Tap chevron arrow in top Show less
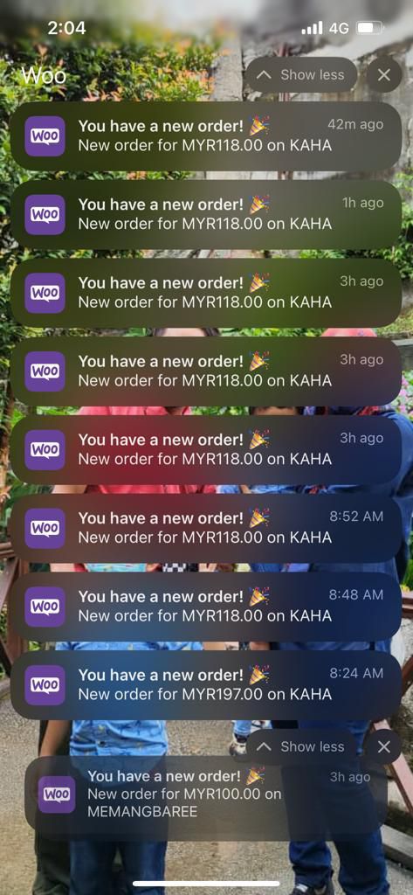The width and height of the screenshot is (413, 895). (264, 75)
